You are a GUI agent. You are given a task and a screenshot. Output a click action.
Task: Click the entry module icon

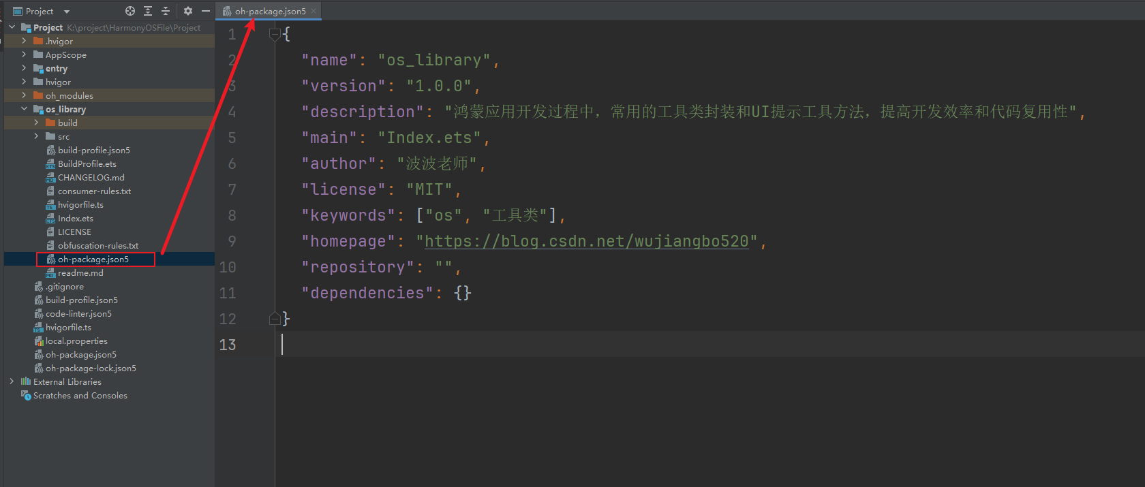pyautogui.click(x=38, y=68)
